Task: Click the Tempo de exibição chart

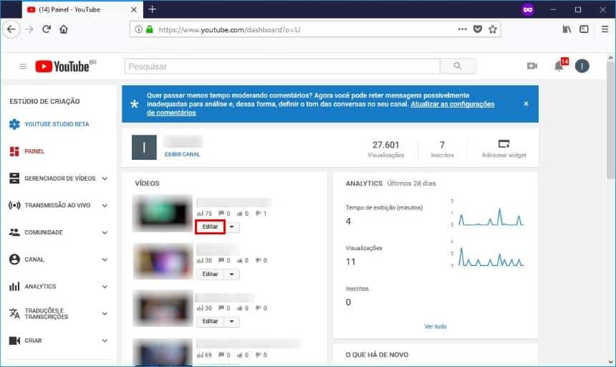Action: pos(488,213)
